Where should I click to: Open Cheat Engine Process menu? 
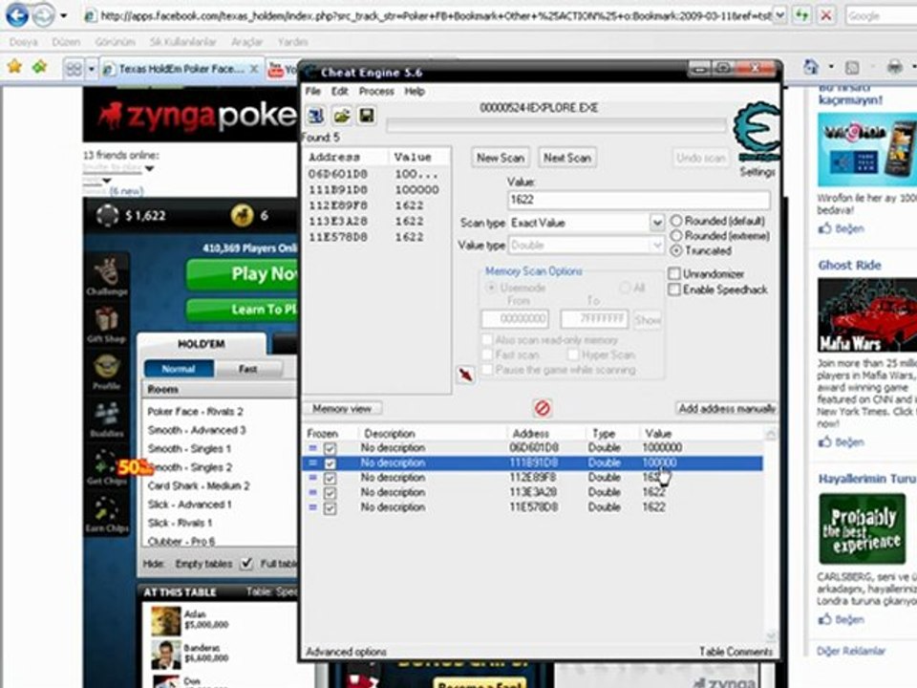click(x=376, y=92)
